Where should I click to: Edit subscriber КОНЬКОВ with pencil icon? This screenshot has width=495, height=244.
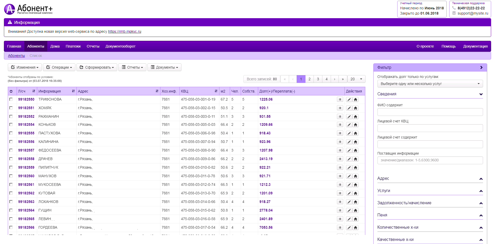point(349,125)
